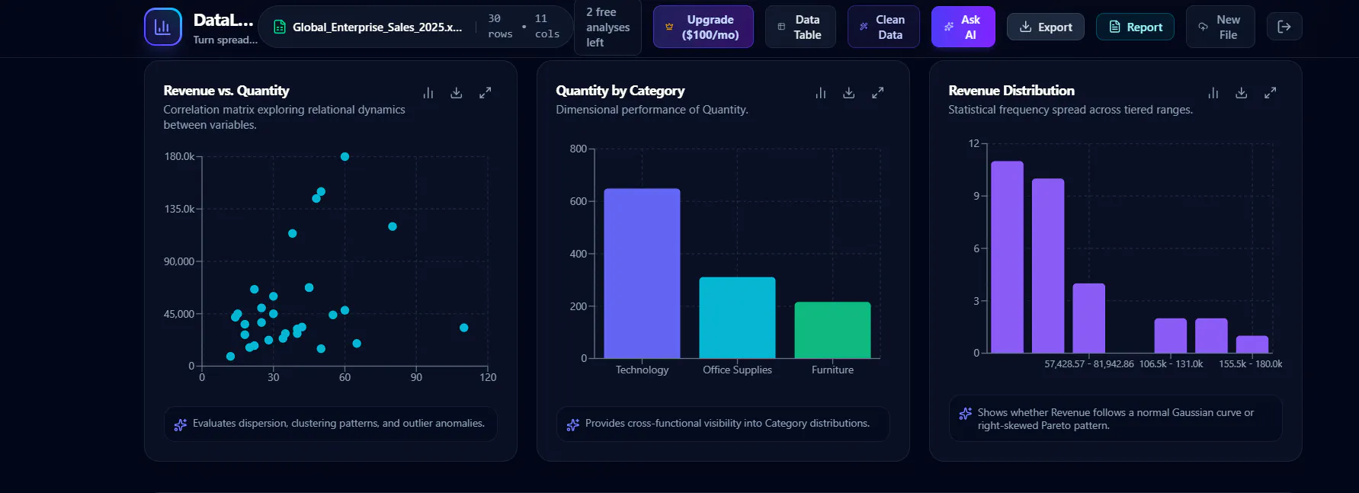Export the analysis
The image size is (1359, 493).
[1045, 27]
